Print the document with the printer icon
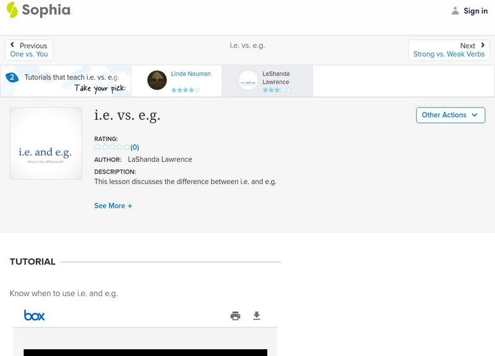 coord(235,316)
